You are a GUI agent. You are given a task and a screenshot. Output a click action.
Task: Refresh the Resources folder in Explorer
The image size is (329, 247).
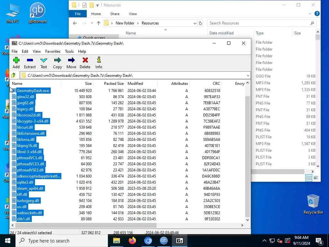pos(200,23)
